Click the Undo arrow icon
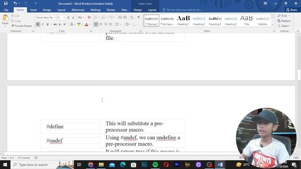 (x=15, y=3)
